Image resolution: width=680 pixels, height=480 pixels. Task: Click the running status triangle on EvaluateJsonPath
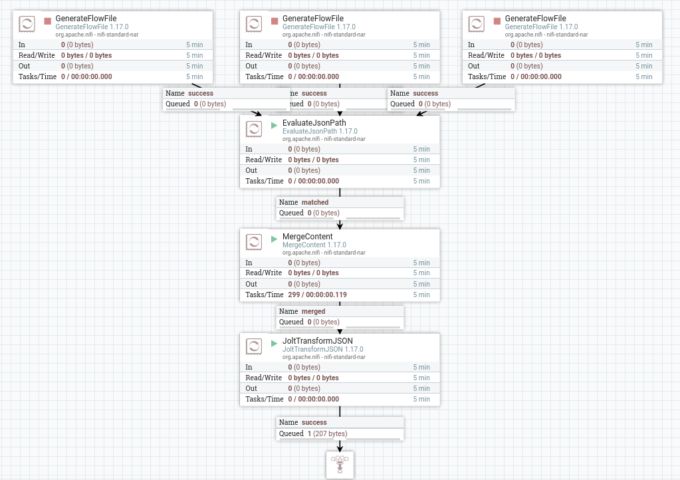pos(274,125)
